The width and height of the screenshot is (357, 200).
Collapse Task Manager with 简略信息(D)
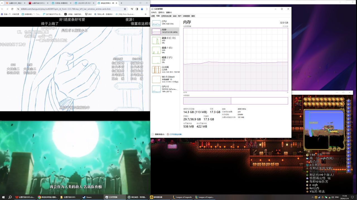click(x=158, y=134)
